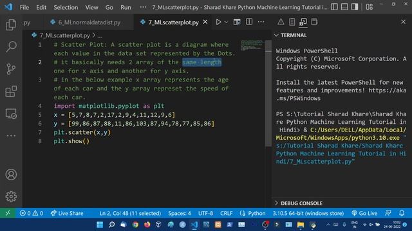Open Windows taskbar search
Viewport: 412px width, 231px height.
click(111, 225)
